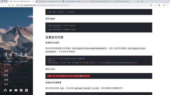
Task: Close the DNS tab
Action: point(112,1)
